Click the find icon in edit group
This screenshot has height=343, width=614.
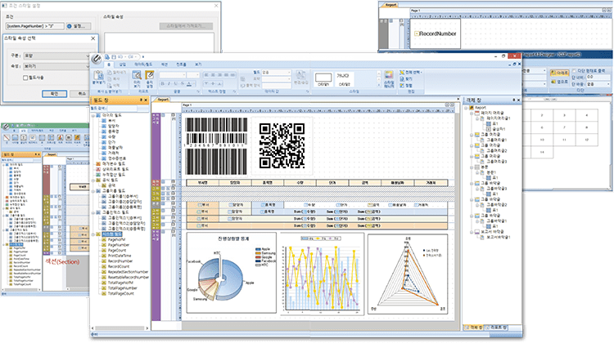point(406,79)
